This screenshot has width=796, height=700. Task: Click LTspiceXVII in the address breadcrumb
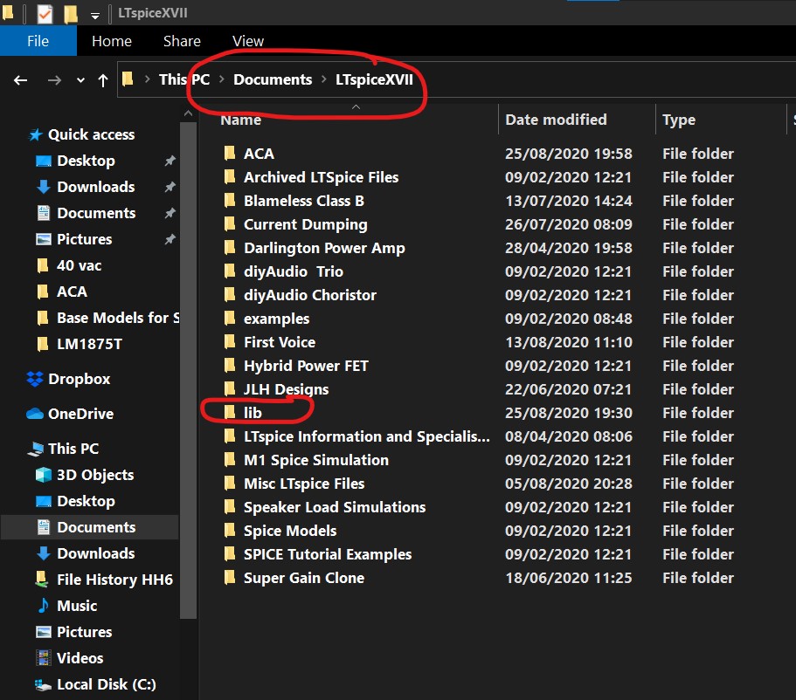click(x=374, y=79)
